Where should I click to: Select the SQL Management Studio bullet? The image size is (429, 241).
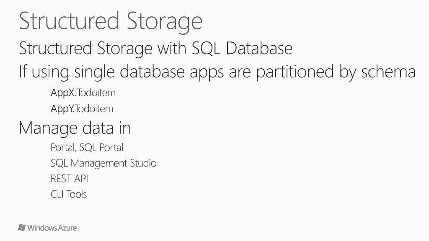click(x=103, y=163)
